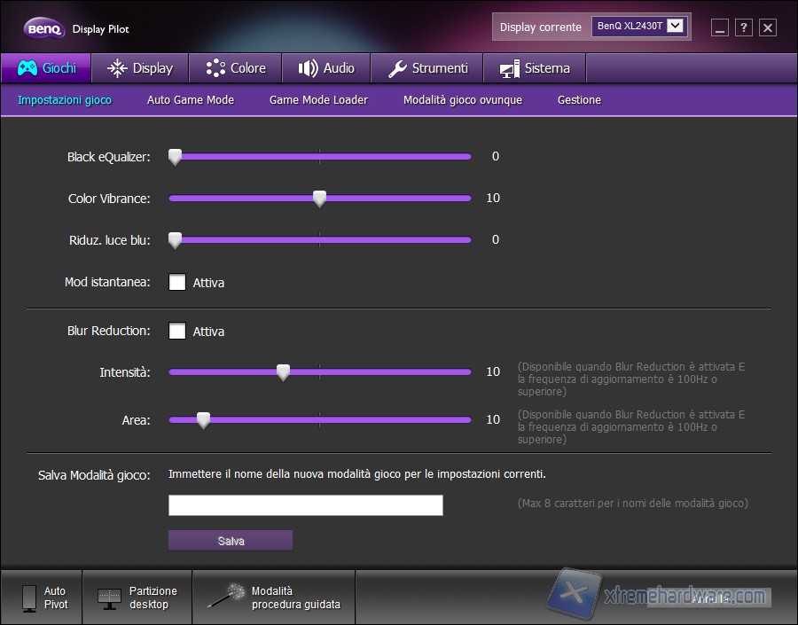Screen dimensions: 798x625
Task: Open help with the question mark button
Action: (743, 27)
